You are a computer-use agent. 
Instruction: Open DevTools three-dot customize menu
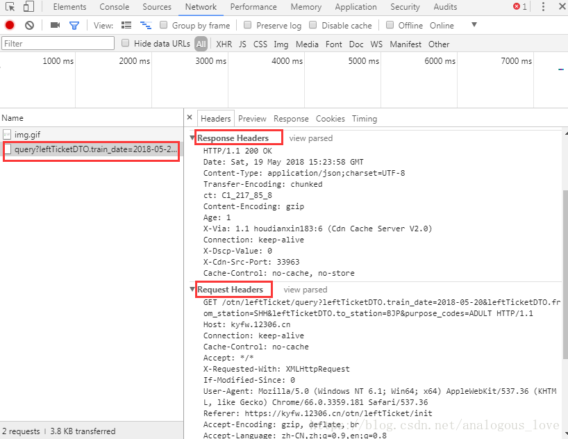[x=543, y=6]
